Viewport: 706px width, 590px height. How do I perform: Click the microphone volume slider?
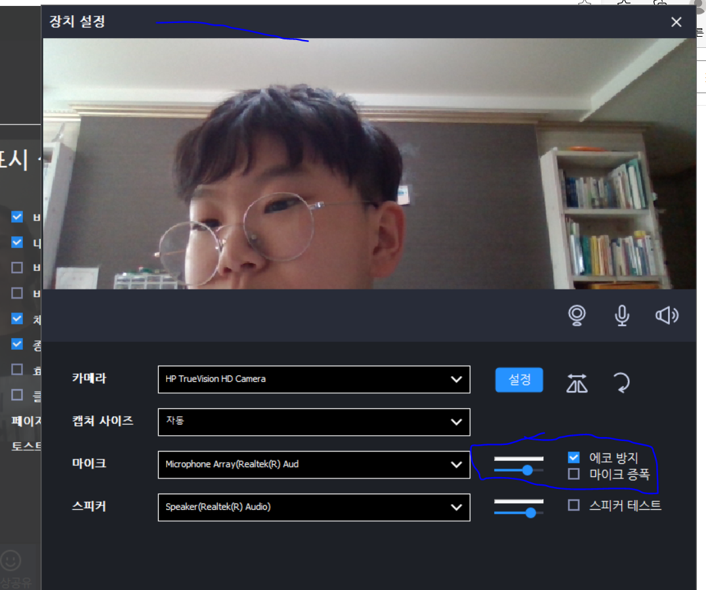(518, 470)
